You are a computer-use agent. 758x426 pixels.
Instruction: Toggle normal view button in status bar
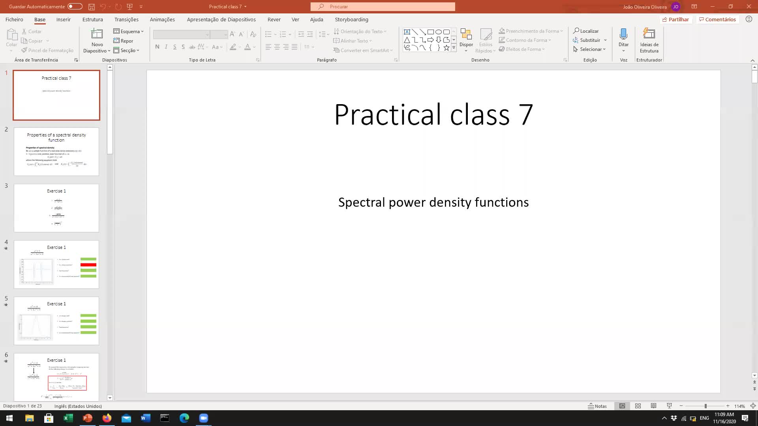622,406
